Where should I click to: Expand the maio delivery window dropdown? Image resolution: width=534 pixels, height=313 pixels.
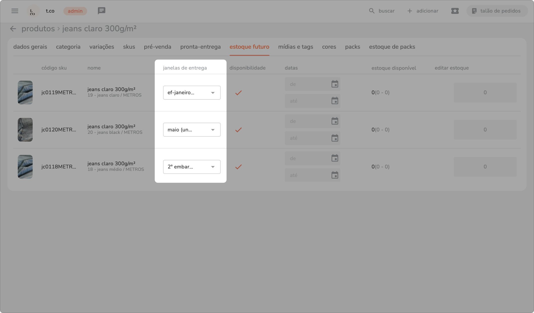click(192, 130)
